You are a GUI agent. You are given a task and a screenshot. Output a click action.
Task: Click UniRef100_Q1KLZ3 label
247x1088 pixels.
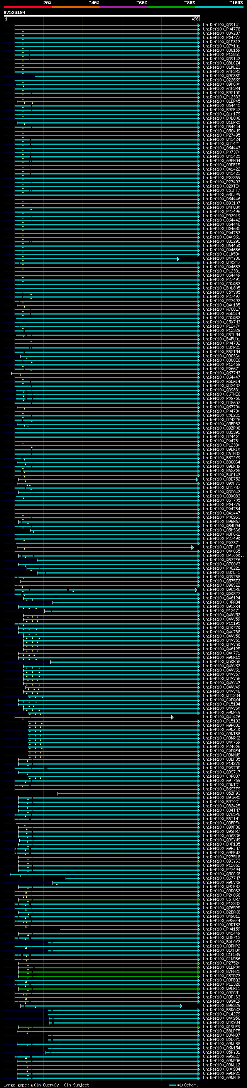tap(221, 67)
